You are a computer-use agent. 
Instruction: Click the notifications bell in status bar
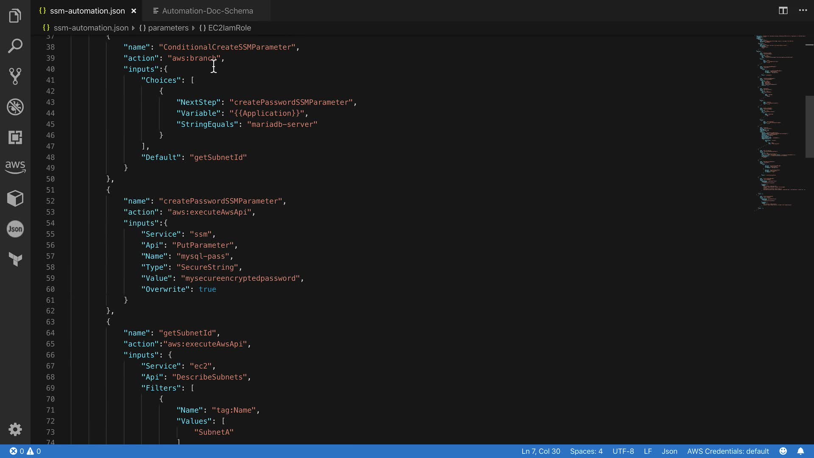click(x=800, y=451)
